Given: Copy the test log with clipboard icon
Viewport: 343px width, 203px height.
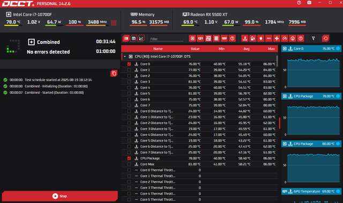Looking at the screenshot, I should [114, 73].
